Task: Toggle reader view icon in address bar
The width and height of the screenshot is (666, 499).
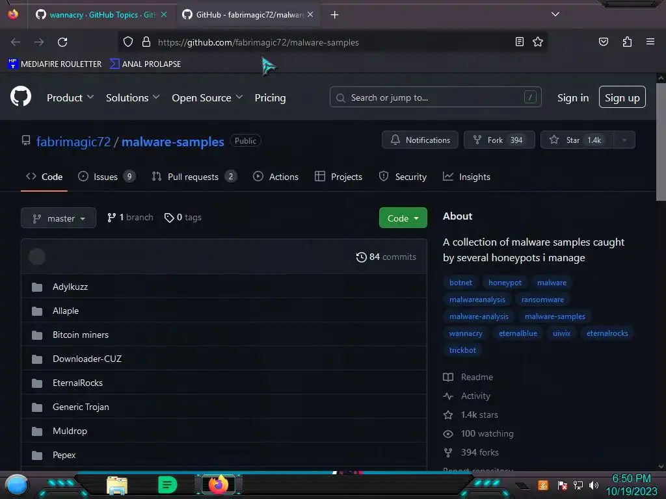Action: coord(520,42)
